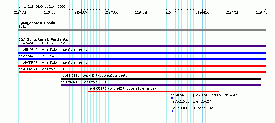Click the 219441k ruler tick label
This screenshot has height=123, width=275.
click(x=202, y=12)
